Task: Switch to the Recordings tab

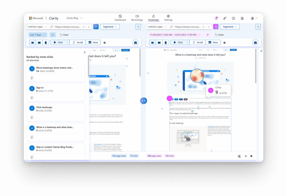Action: [x=137, y=18]
